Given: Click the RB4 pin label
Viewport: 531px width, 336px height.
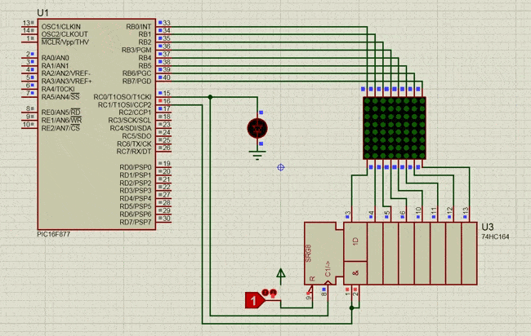Looking at the screenshot, I should click(145, 58).
